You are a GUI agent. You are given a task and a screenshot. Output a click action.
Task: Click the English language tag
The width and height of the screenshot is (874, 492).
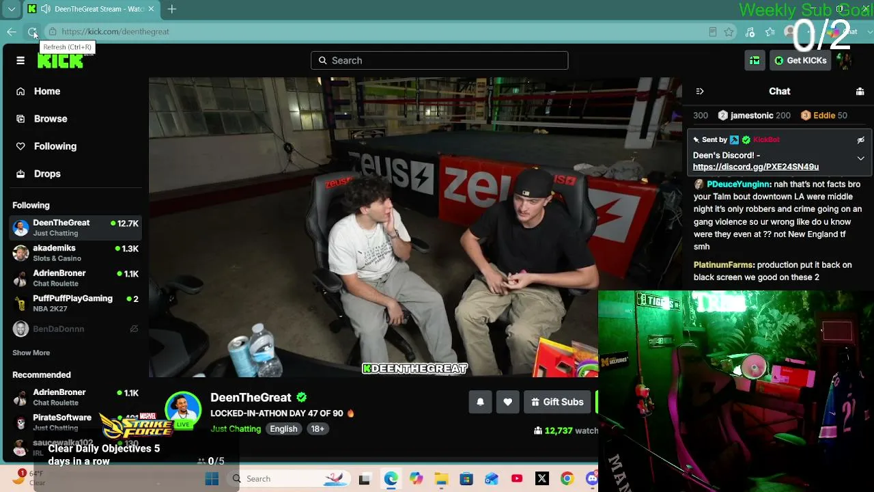pyautogui.click(x=283, y=428)
